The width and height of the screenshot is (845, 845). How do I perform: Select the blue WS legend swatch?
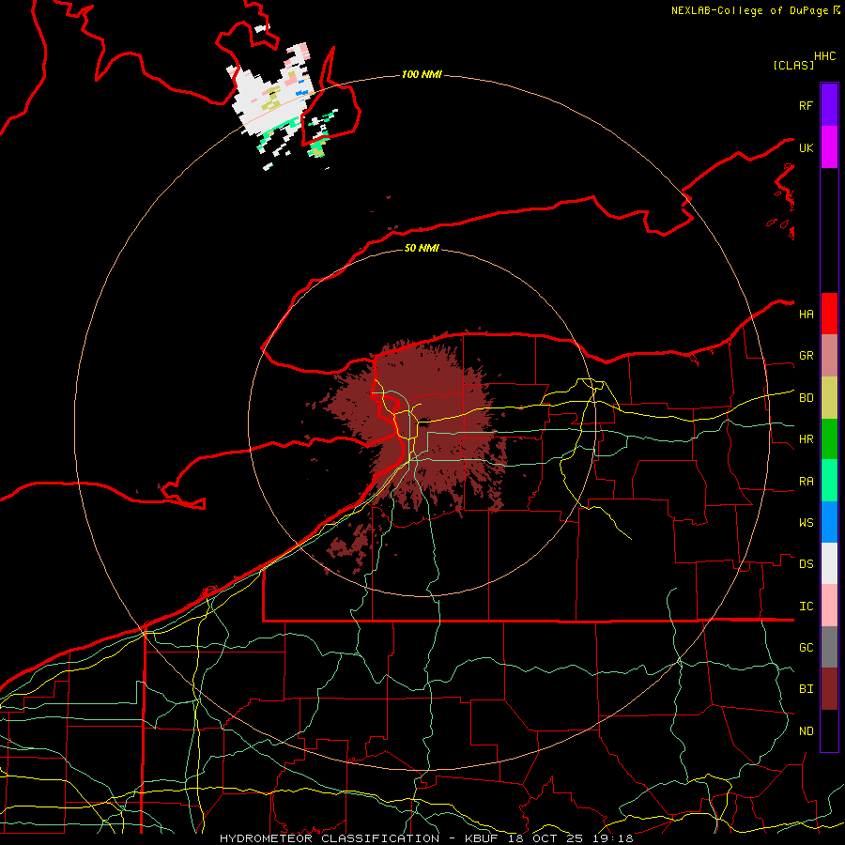coord(829,522)
